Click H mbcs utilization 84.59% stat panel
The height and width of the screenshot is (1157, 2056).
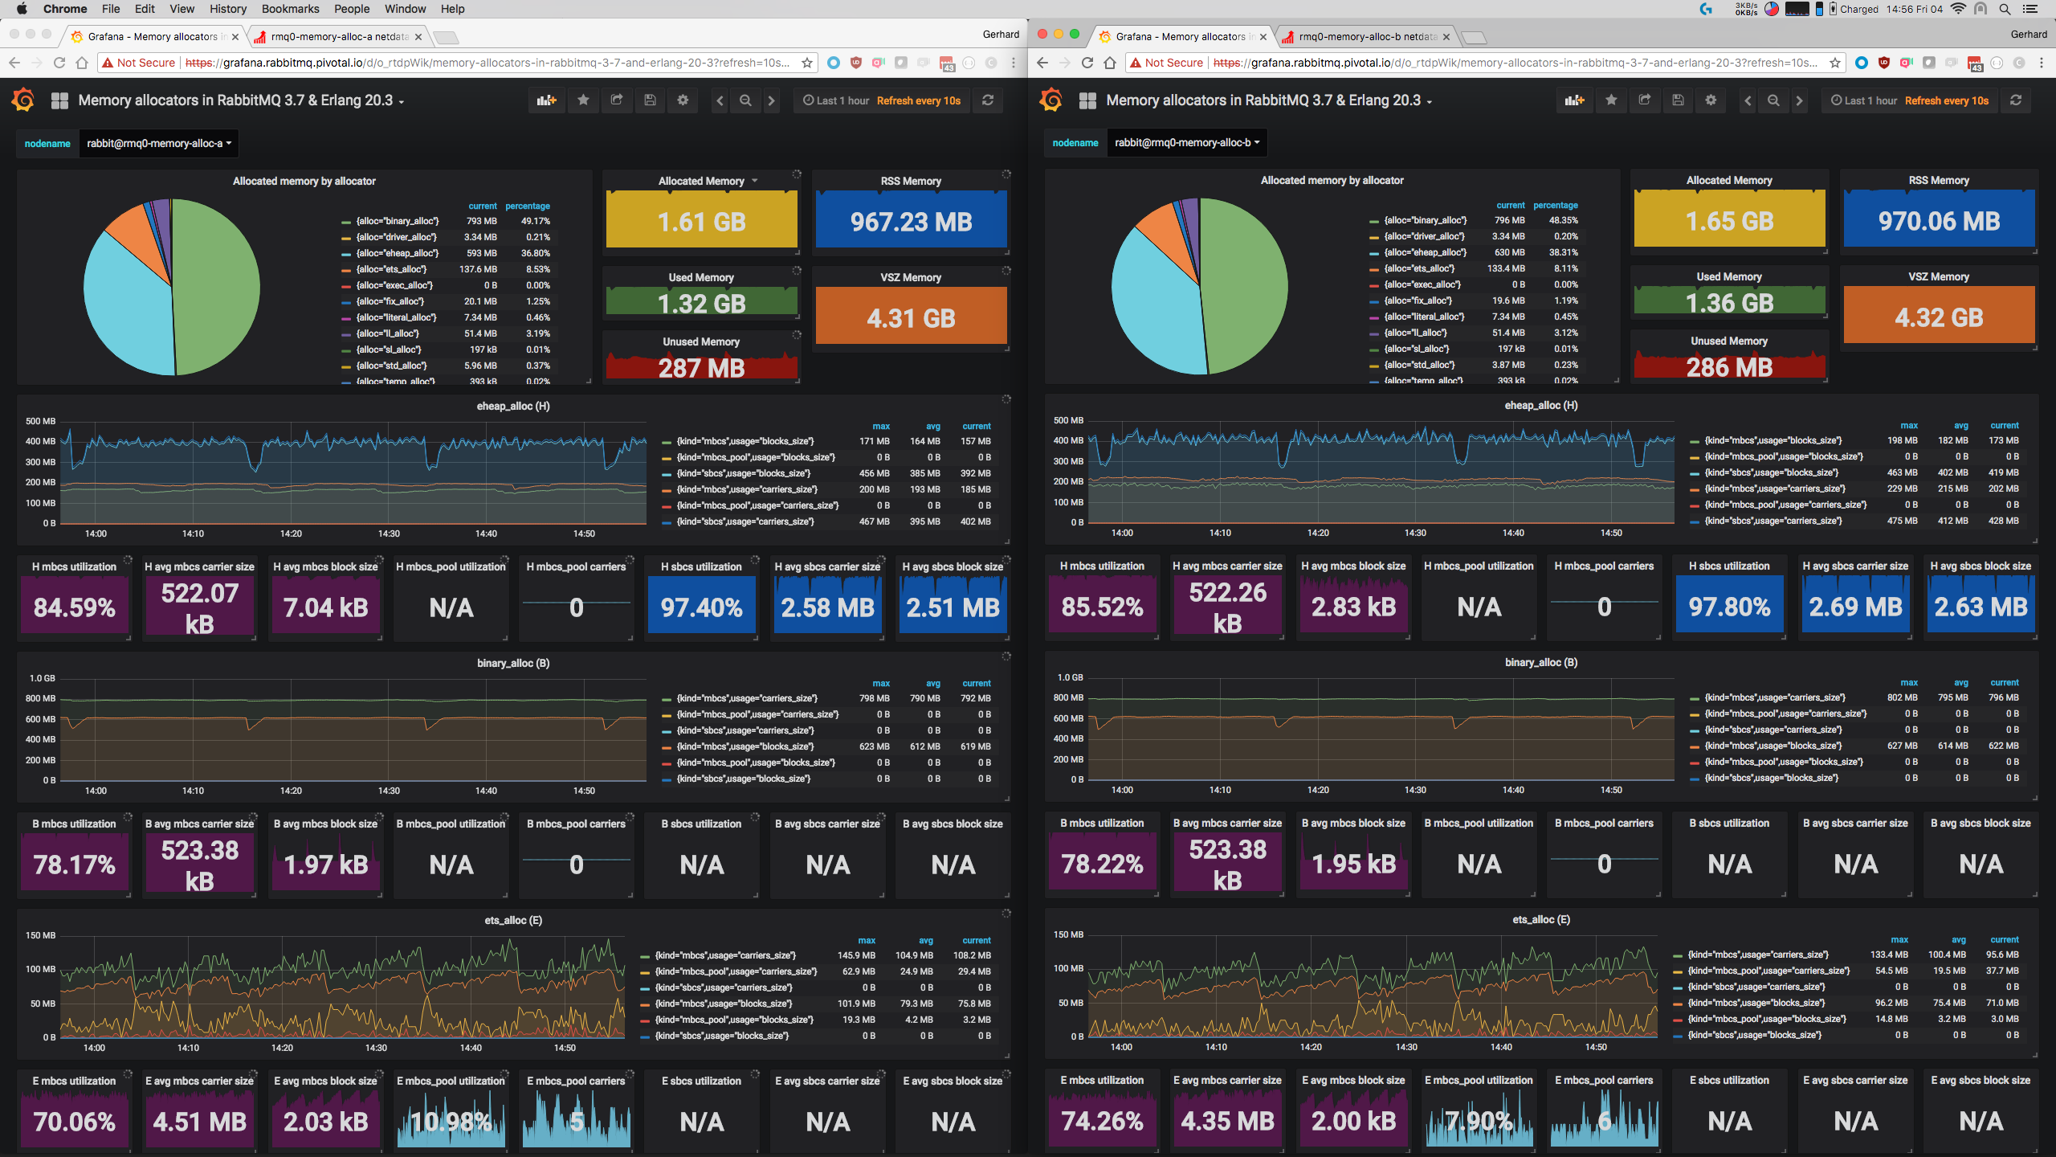74,598
